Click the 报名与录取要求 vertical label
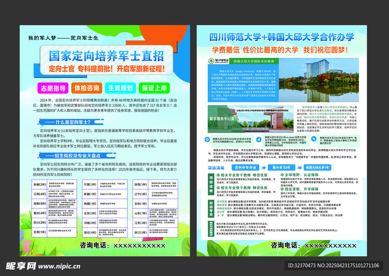The width and height of the screenshot is (389, 276). pyautogui.click(x=211, y=228)
